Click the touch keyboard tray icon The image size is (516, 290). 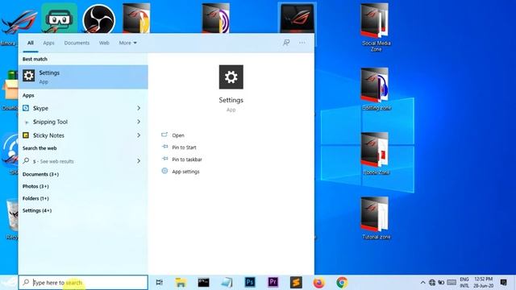[x=451, y=283]
